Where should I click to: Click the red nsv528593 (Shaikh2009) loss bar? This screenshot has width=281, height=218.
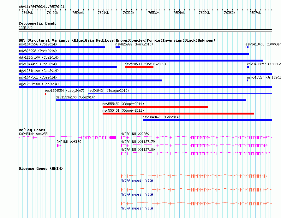coord(139,67)
